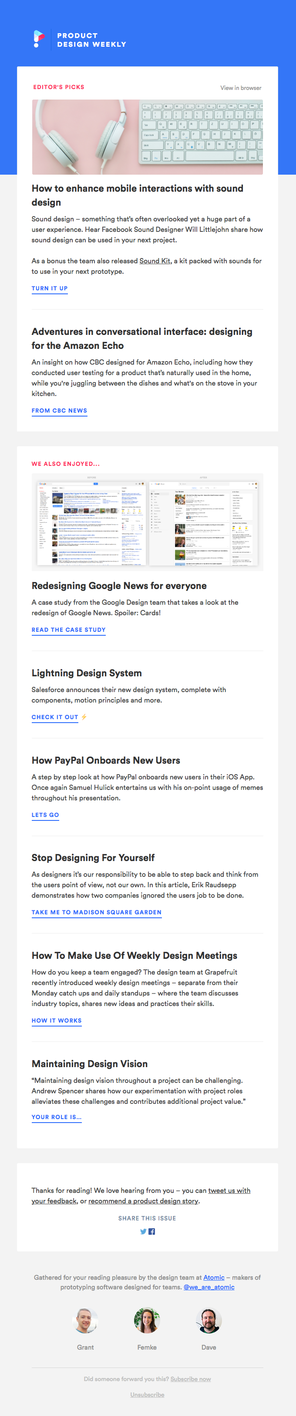
Task: Click the name Dave under avatar
Action: point(209,1347)
